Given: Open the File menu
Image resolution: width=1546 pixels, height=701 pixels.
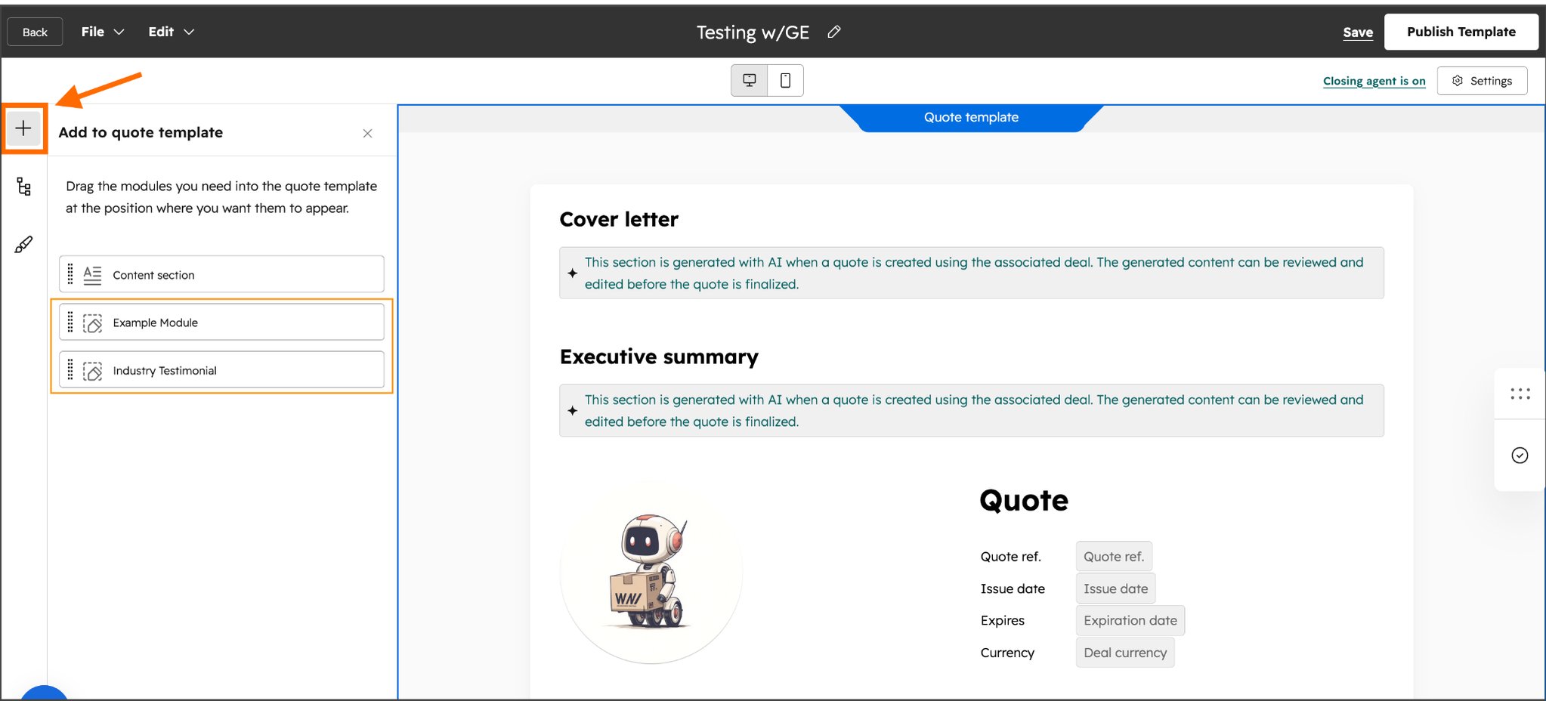Looking at the screenshot, I should (x=102, y=32).
